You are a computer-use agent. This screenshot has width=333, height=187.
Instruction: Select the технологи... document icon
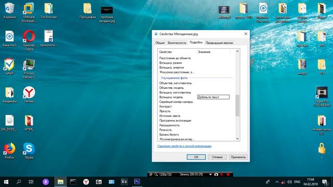48,38
